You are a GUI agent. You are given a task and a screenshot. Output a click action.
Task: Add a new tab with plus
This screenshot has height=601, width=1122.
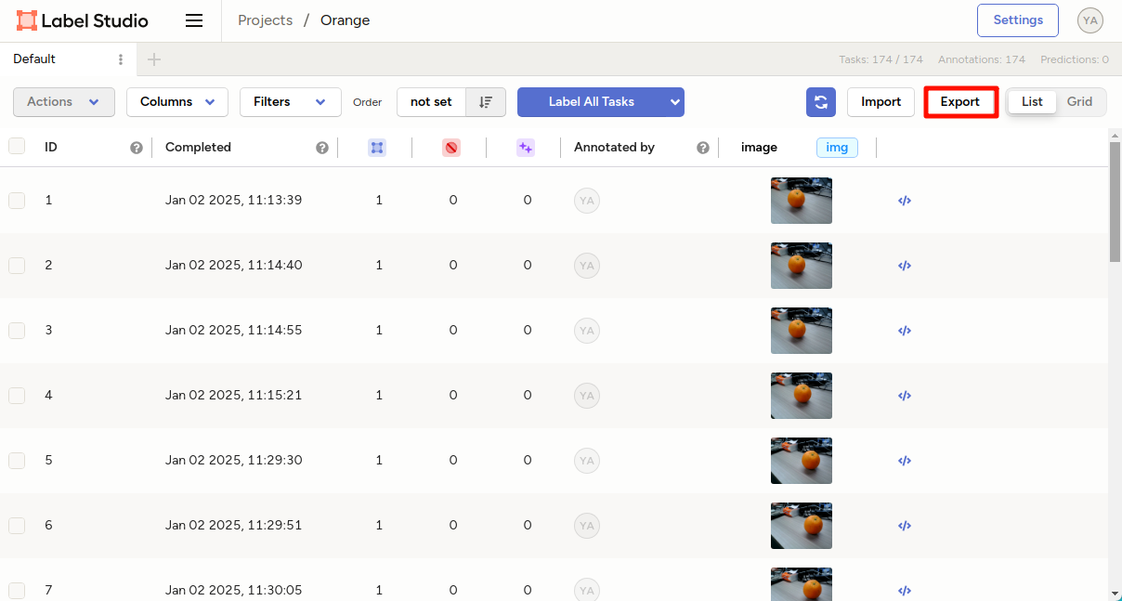pyautogui.click(x=154, y=59)
